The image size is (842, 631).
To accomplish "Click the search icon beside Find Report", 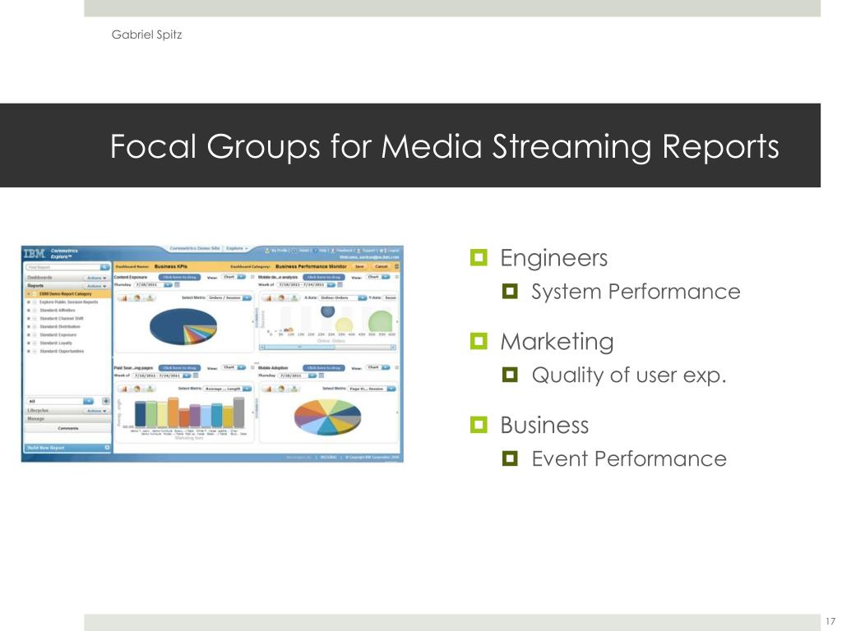I will click(105, 267).
